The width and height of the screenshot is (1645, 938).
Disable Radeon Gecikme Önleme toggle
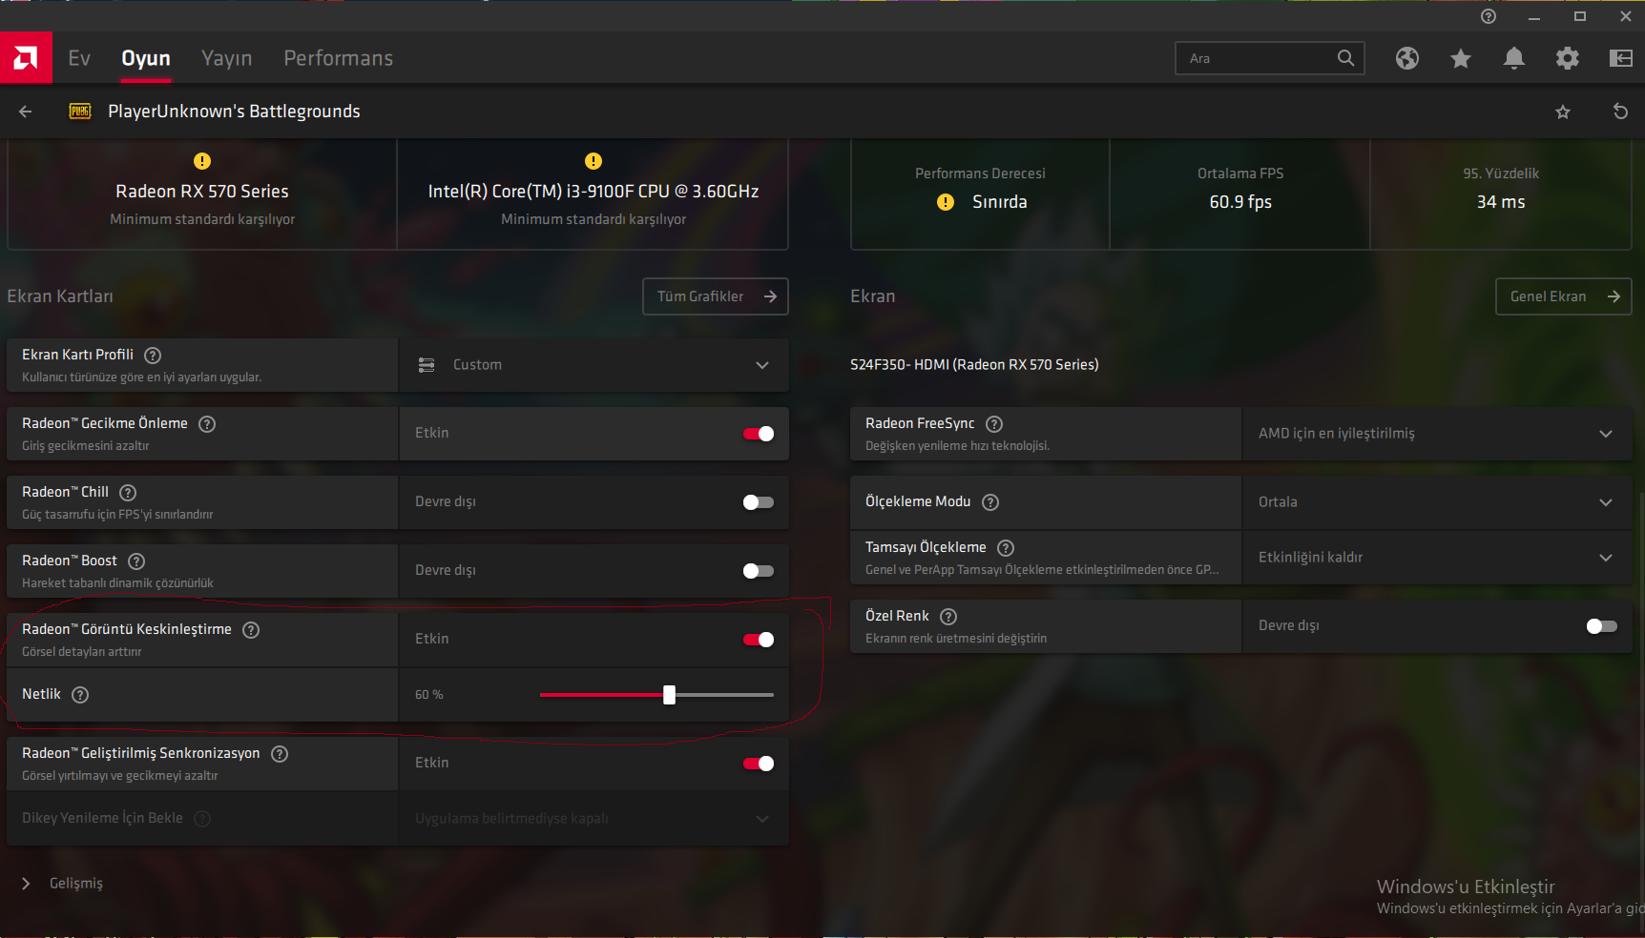759,434
